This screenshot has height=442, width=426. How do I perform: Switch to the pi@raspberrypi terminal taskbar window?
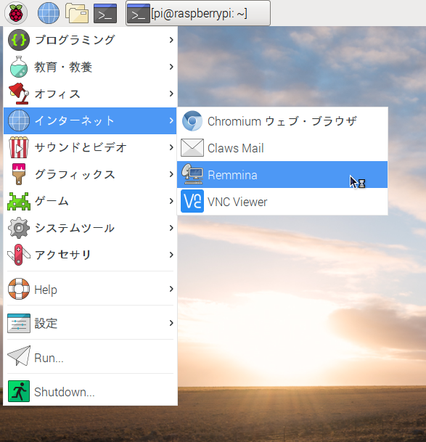click(x=198, y=13)
